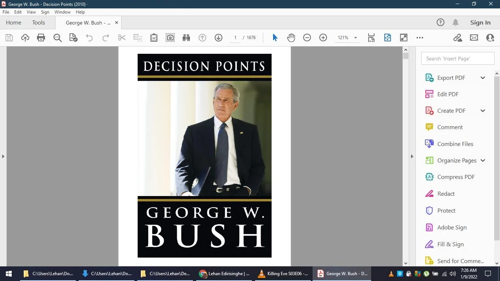This screenshot has width=500, height=281.
Task: Click the document vertical scrollbar thumb
Action: (406, 56)
